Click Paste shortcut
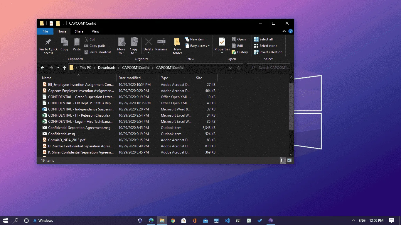 [x=98, y=52]
